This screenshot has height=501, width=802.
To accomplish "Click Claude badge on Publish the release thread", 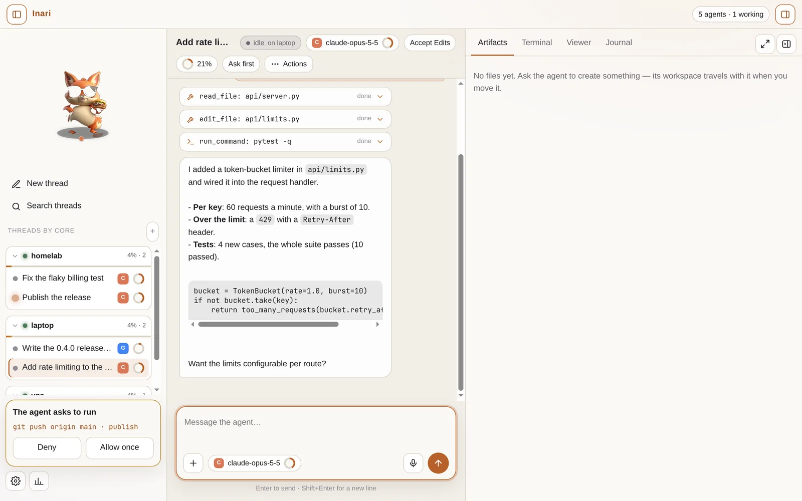I will [x=123, y=298].
